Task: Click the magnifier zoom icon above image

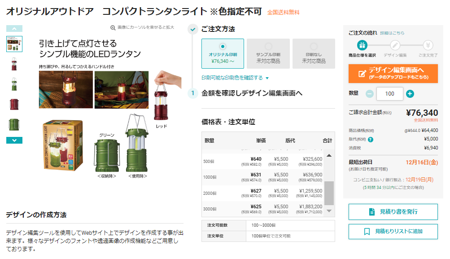Action: pyautogui.click(x=113, y=27)
